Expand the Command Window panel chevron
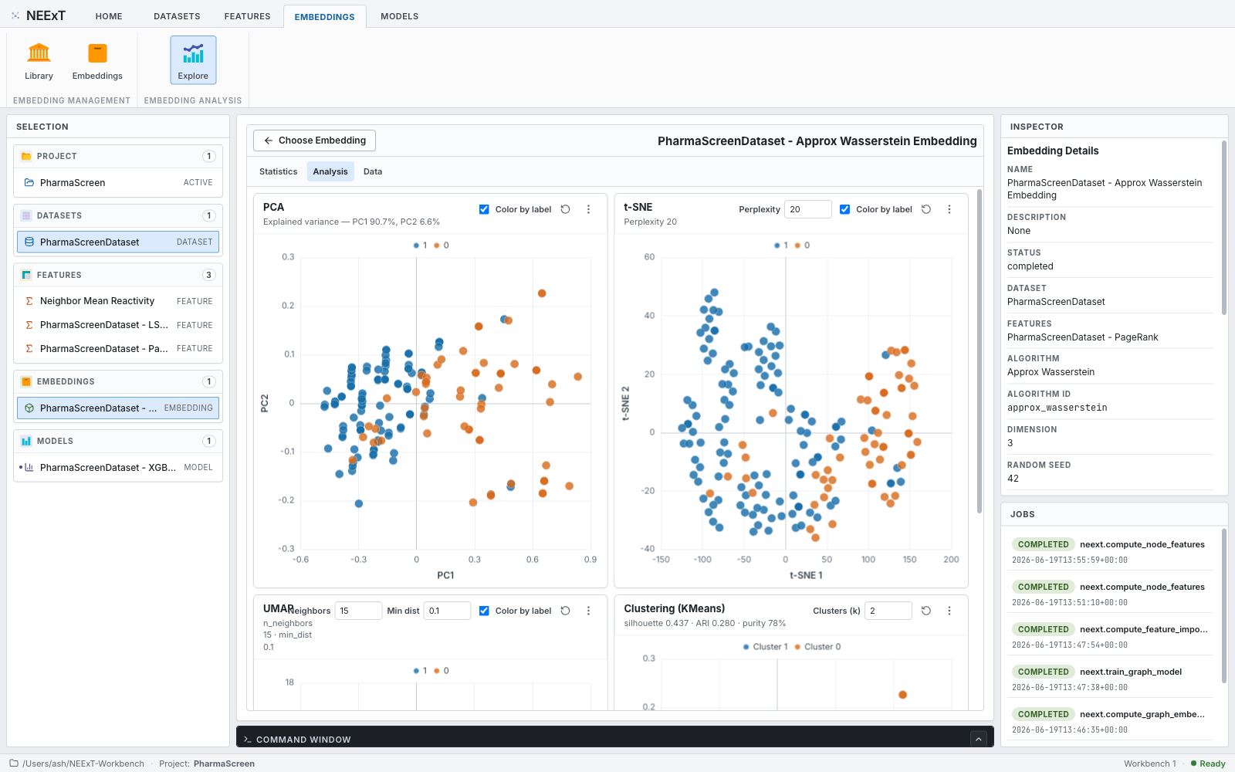 click(x=979, y=739)
